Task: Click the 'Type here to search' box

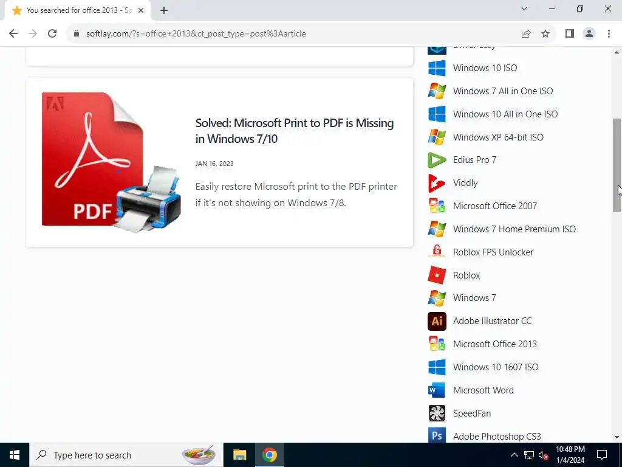Action: click(126, 455)
